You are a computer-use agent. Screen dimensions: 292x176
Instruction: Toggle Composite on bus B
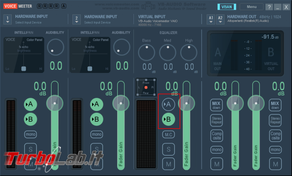(275, 136)
